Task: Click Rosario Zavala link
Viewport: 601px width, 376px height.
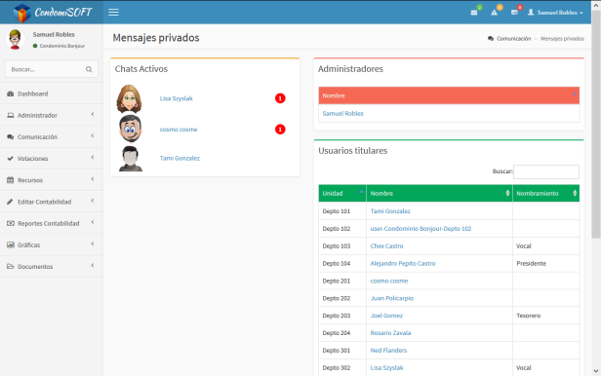Action: coord(390,333)
